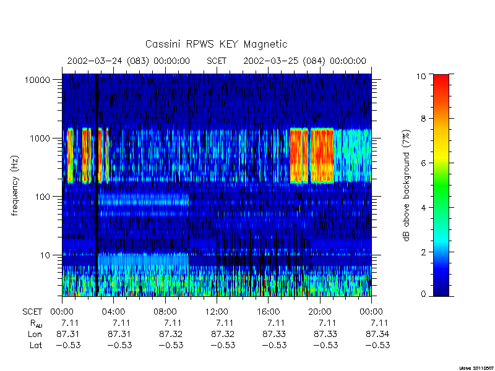This screenshot has width=495, height=371.
Task: Click the black data gap stripe near 02:40
Action: coord(97,185)
